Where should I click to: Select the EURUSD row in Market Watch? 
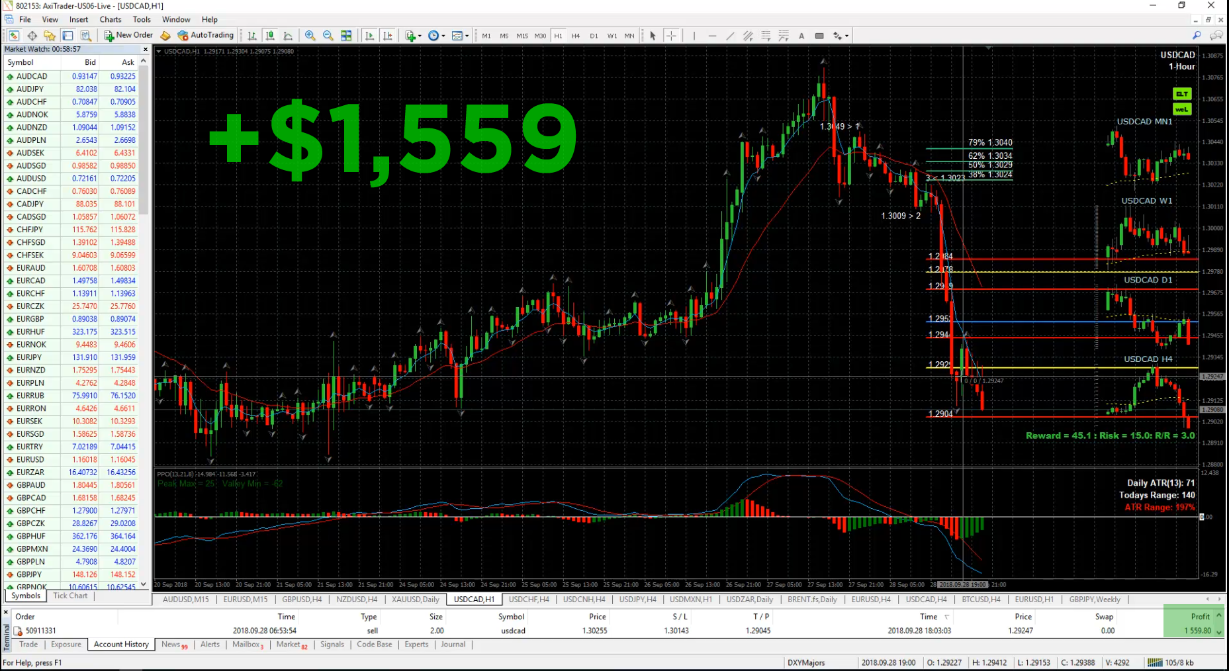click(x=30, y=459)
